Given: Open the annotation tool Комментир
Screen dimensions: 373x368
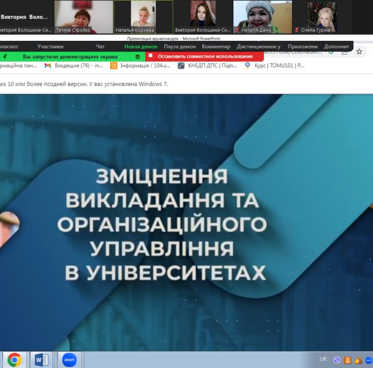Looking at the screenshot, I should [x=216, y=46].
